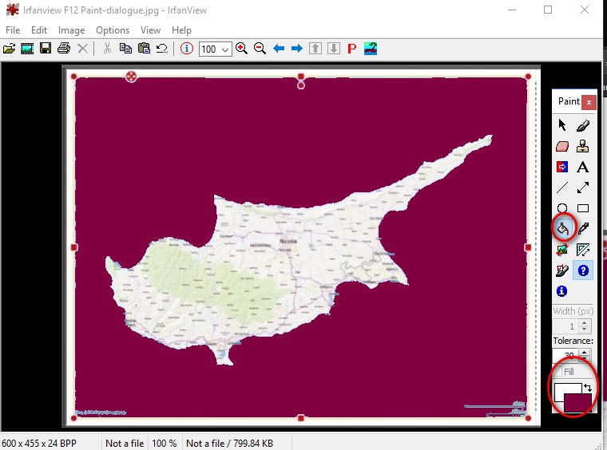Viewport: 607px width, 450px height.
Task: Increase the Tolerance value with up arrow
Action: pyautogui.click(x=585, y=352)
